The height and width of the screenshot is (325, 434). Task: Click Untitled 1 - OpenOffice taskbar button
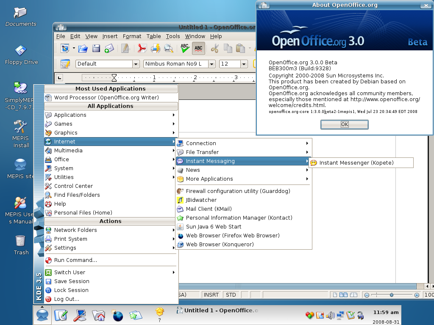(217, 311)
